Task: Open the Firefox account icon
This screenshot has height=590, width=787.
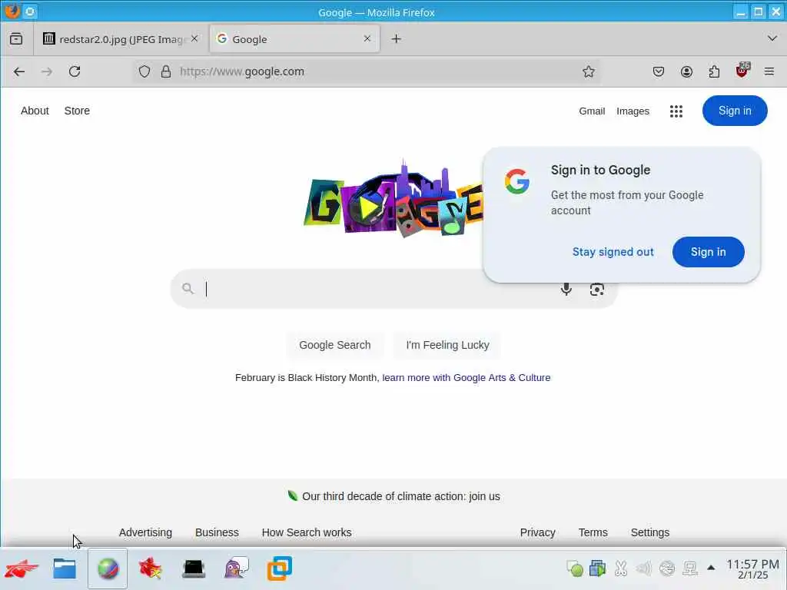Action: (686, 71)
